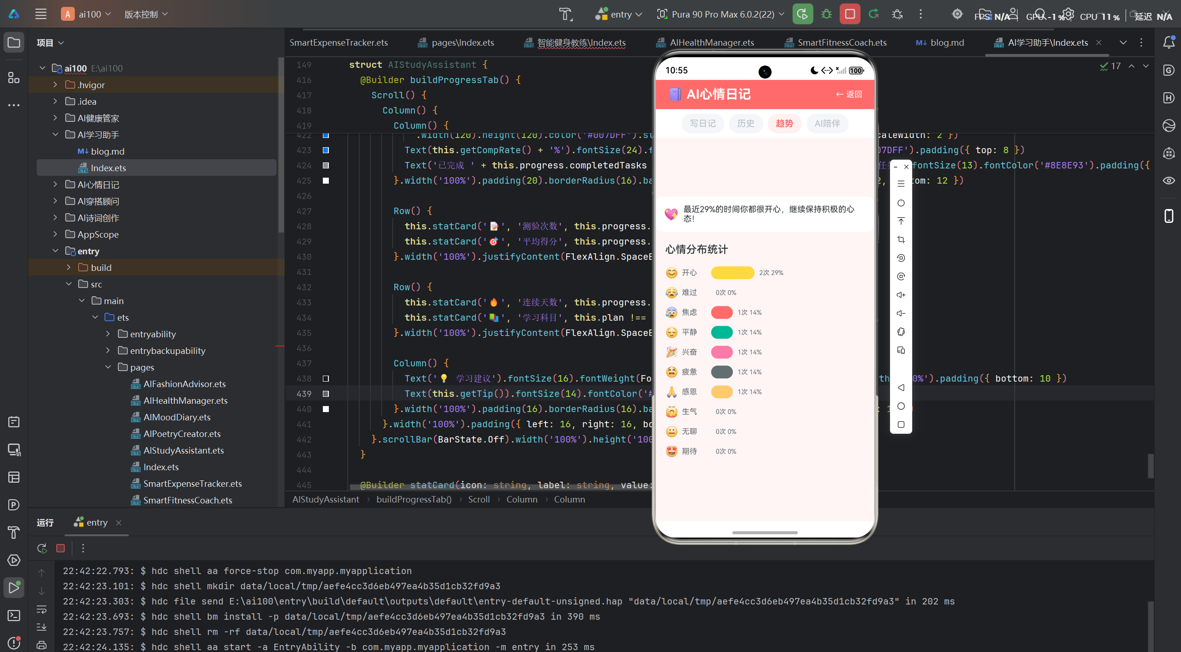The height and width of the screenshot is (652, 1181).
Task: Tap emulator home circle navigation button
Action: [901, 406]
